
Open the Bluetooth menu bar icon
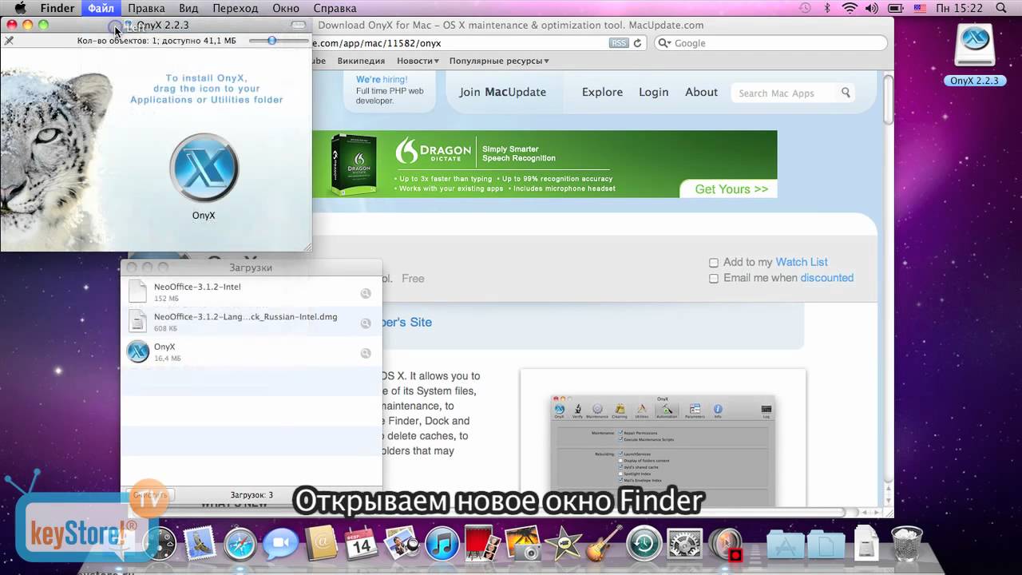tap(827, 8)
